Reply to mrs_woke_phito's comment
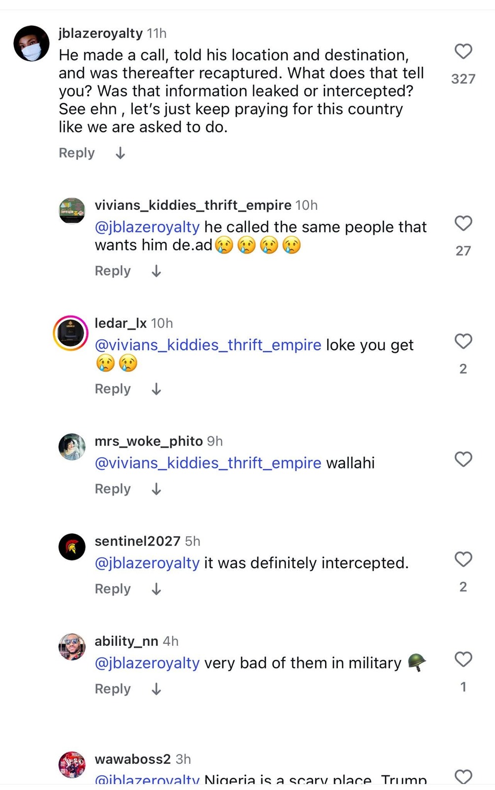The image size is (495, 790). pos(113,489)
